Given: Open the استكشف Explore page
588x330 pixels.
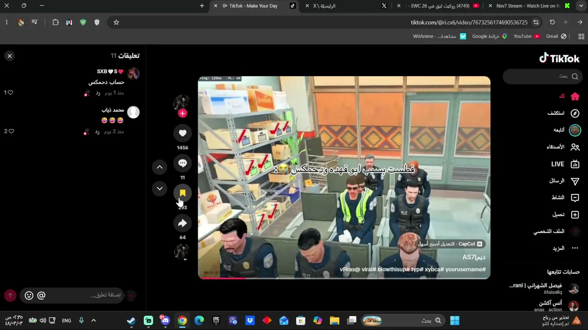Looking at the screenshot, I should pos(562,113).
